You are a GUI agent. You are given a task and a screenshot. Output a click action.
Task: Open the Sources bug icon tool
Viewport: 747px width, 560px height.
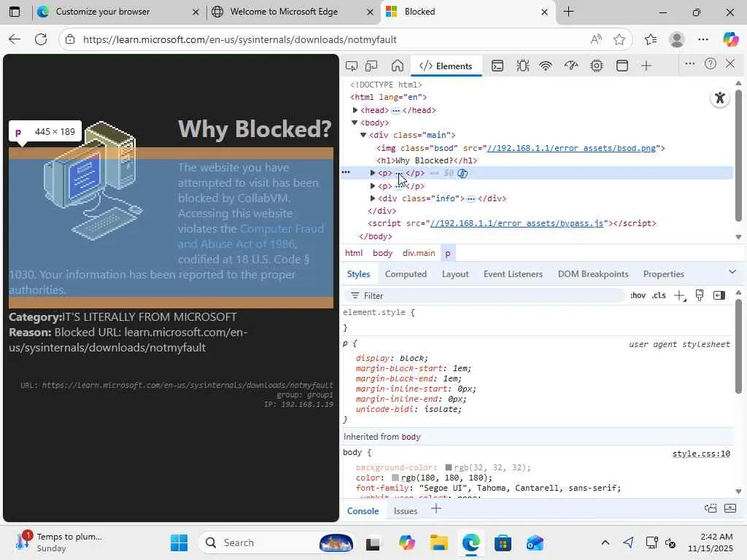[x=522, y=66]
